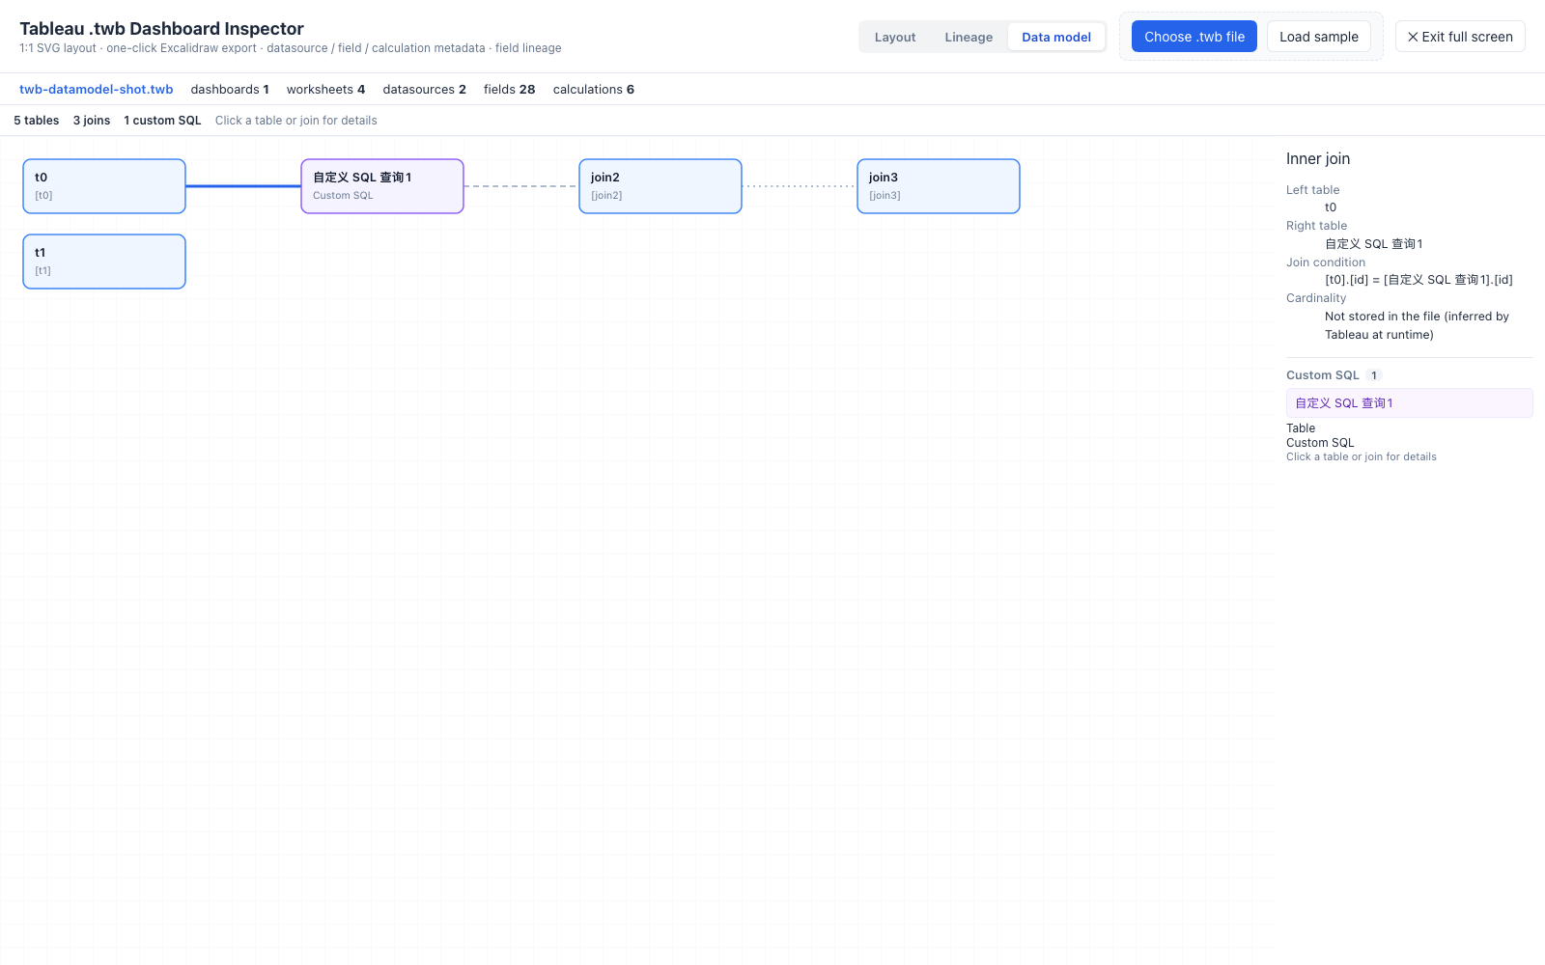The height and width of the screenshot is (965, 1545).
Task: Click the dashed join line before join2
Action: tap(521, 186)
